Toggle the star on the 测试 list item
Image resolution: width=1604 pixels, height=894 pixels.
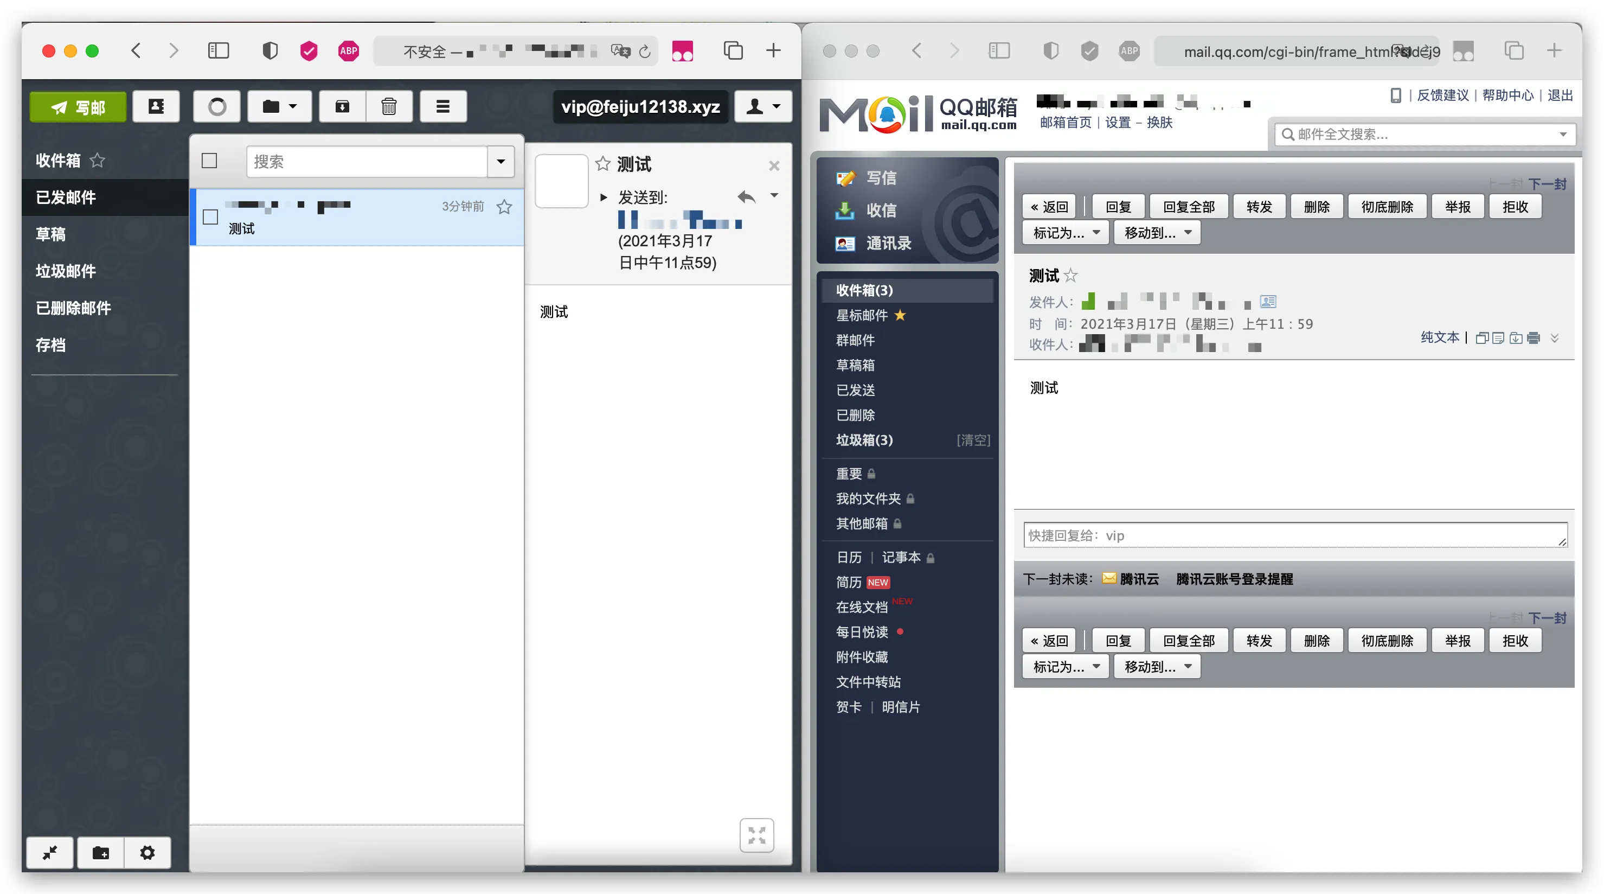[x=504, y=207]
